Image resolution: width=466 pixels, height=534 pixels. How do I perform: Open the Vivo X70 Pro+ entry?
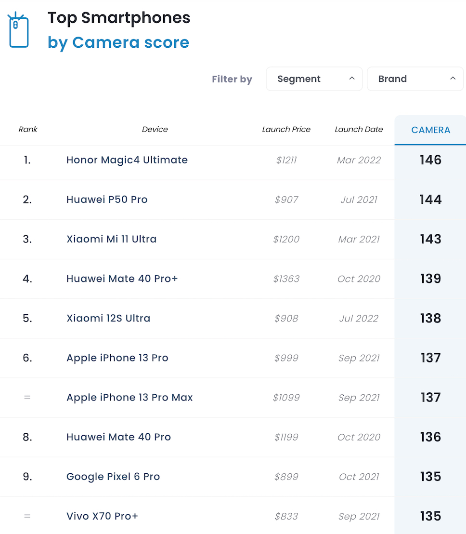102,516
